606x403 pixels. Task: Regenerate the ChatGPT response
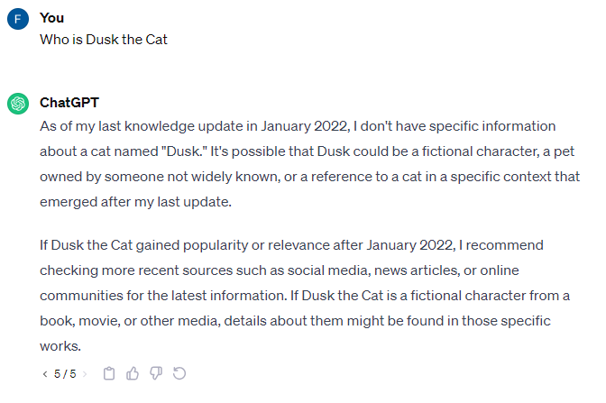point(179,373)
